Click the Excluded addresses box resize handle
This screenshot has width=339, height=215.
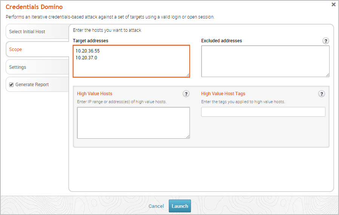[327, 75]
